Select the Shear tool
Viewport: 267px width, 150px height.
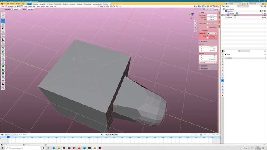3,84
